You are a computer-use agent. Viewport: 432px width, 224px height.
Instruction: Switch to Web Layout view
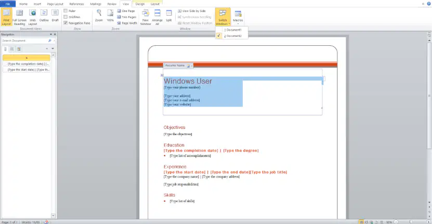pos(33,17)
